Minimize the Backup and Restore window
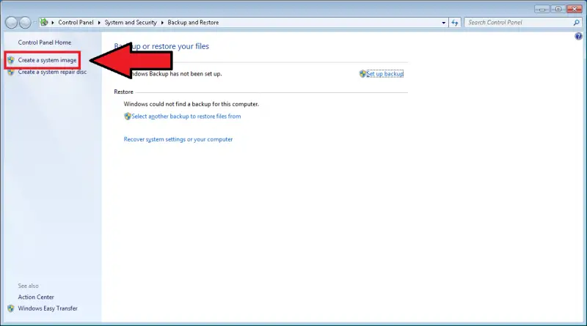 click(x=542, y=9)
